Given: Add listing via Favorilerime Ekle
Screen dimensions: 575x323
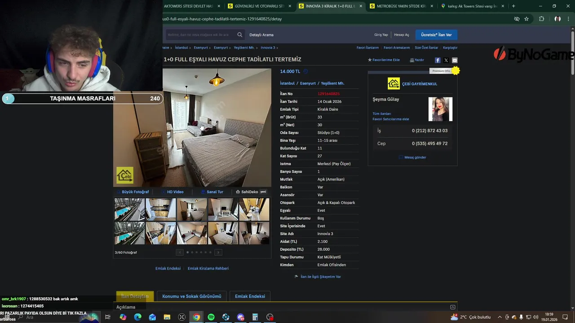Looking at the screenshot, I should pyautogui.click(x=384, y=60).
